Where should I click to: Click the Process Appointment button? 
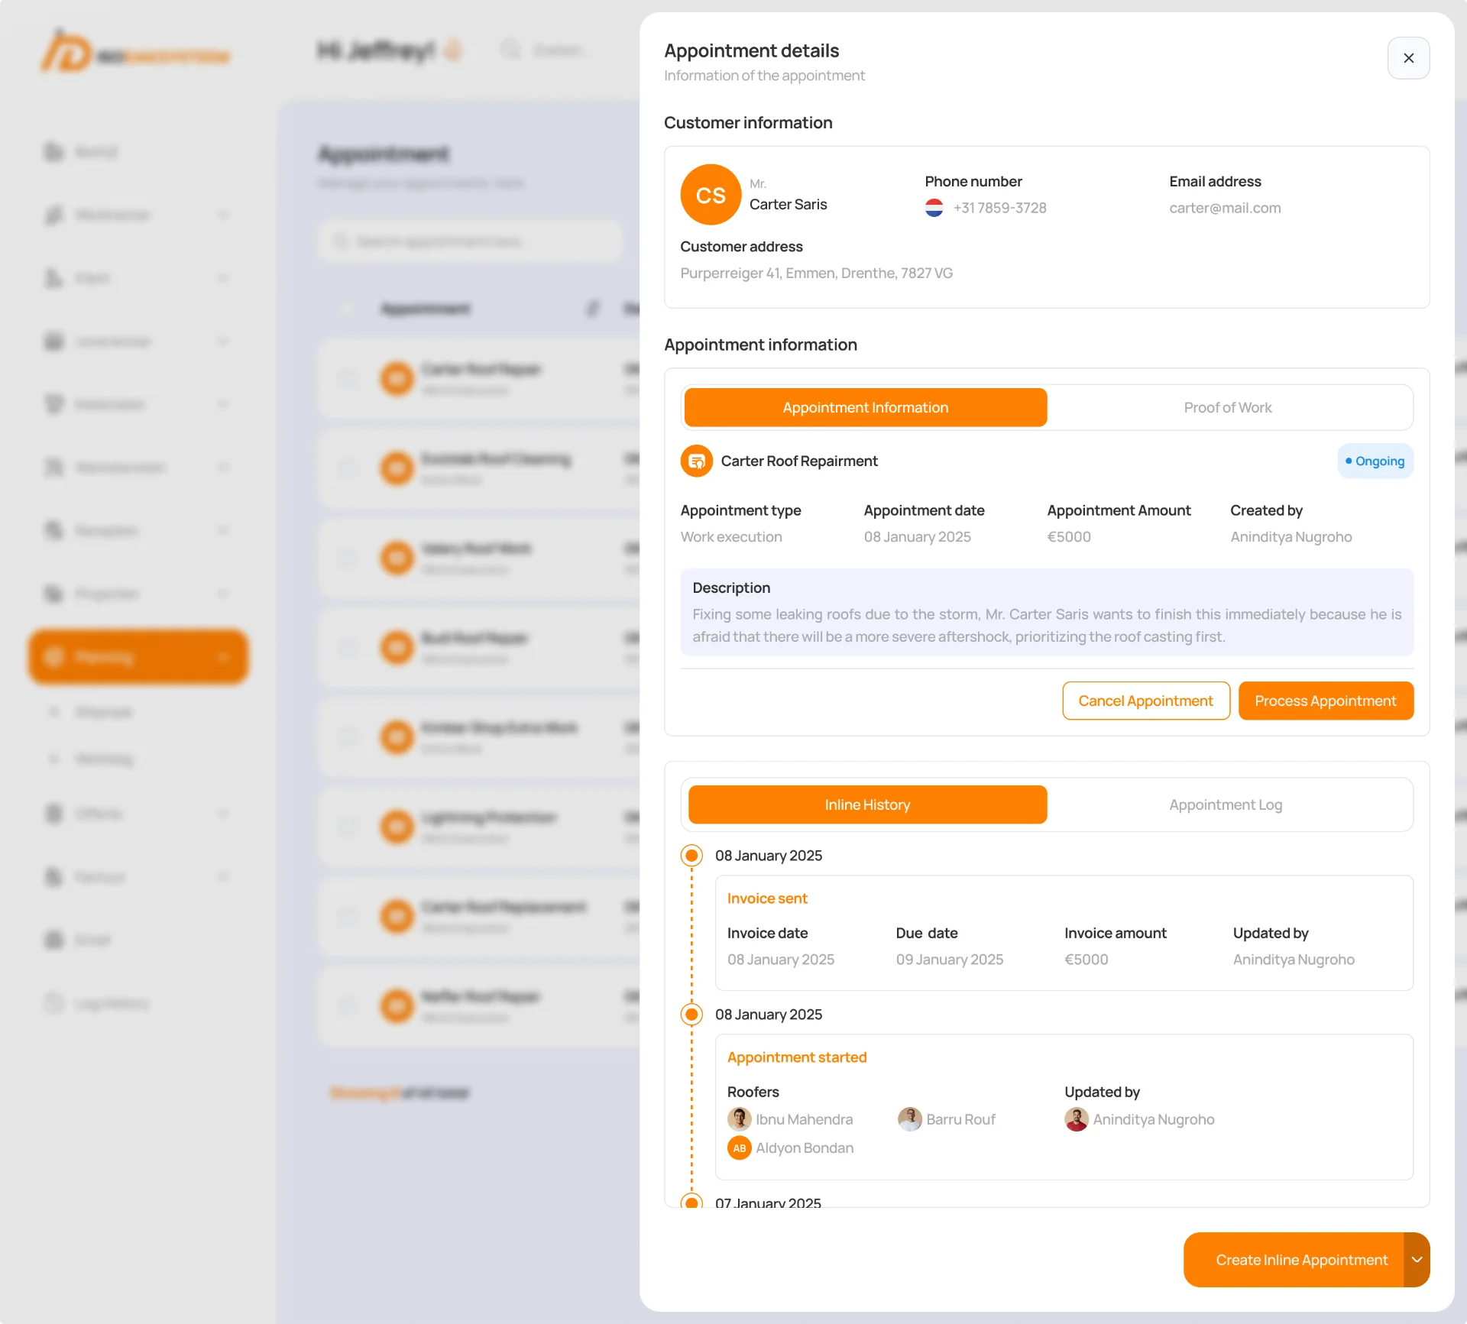1325,701
